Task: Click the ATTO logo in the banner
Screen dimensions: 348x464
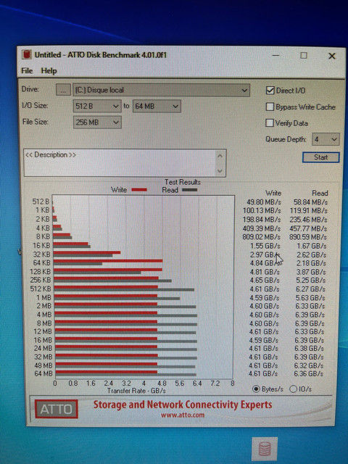Action: pyautogui.click(x=57, y=409)
